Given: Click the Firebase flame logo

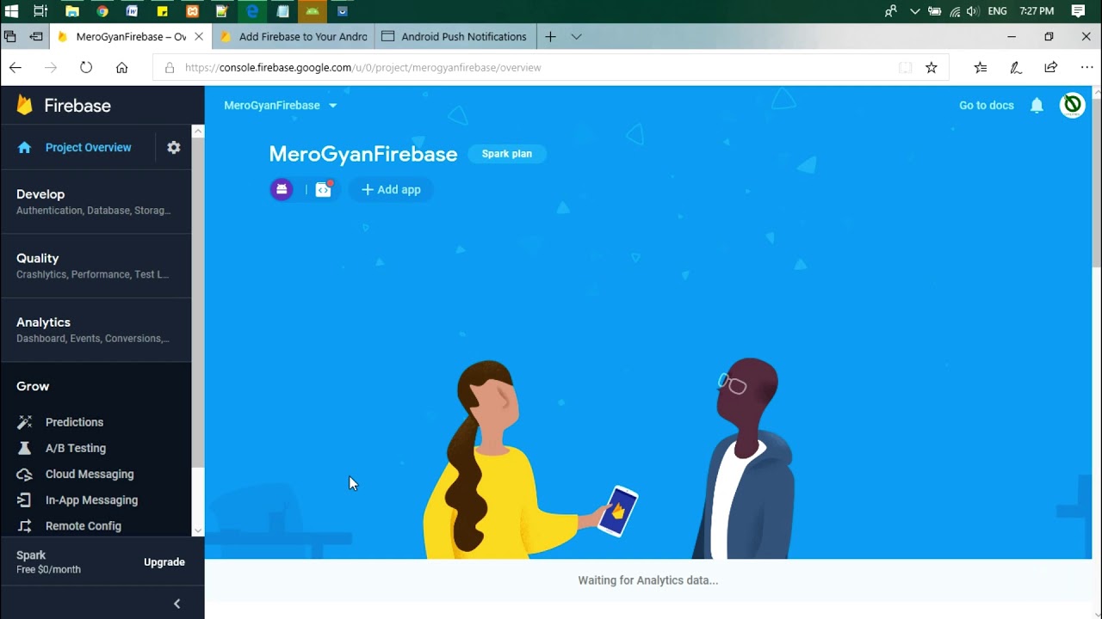Looking at the screenshot, I should pyautogui.click(x=25, y=105).
